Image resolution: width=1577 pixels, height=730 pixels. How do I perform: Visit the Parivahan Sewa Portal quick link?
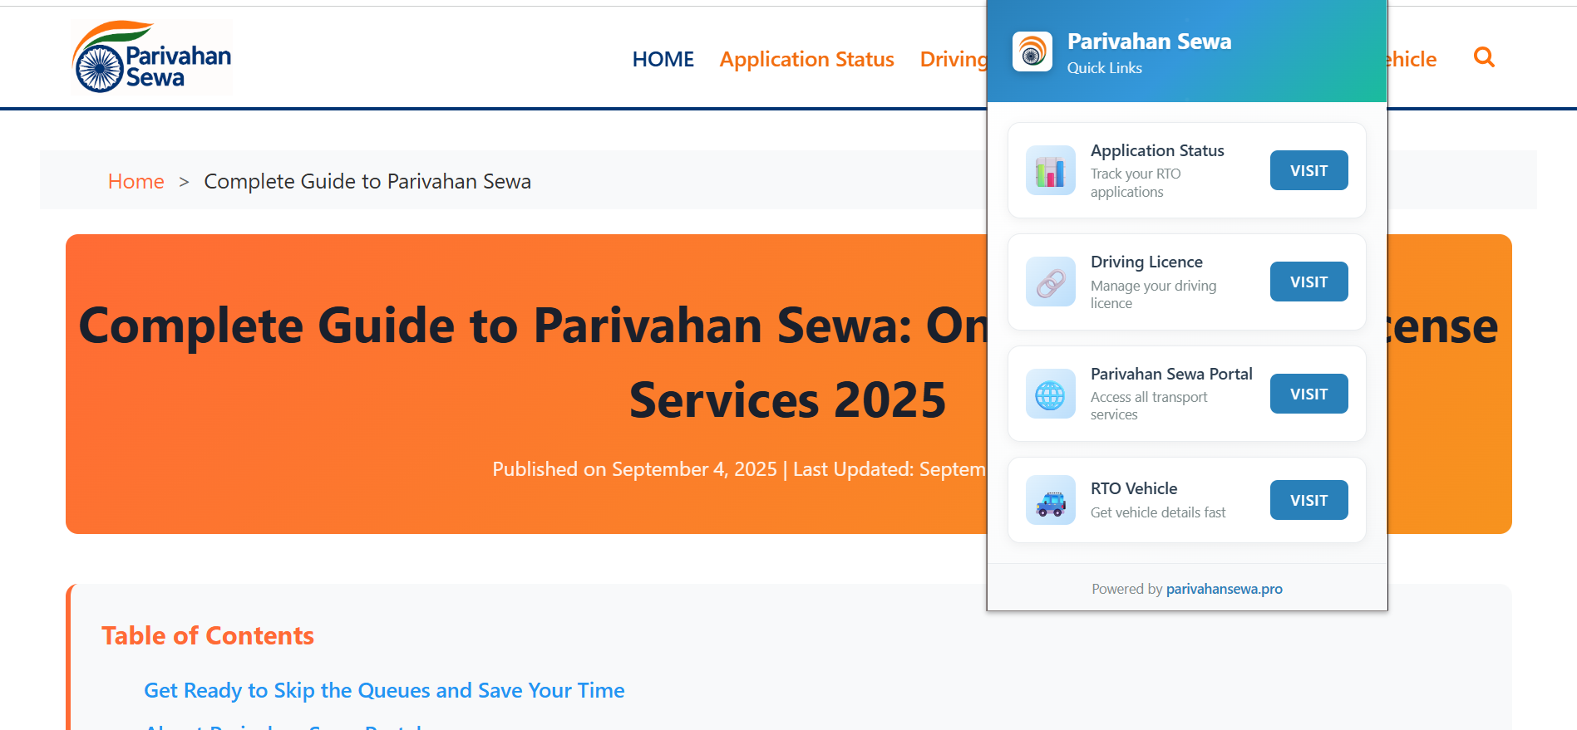1308,394
